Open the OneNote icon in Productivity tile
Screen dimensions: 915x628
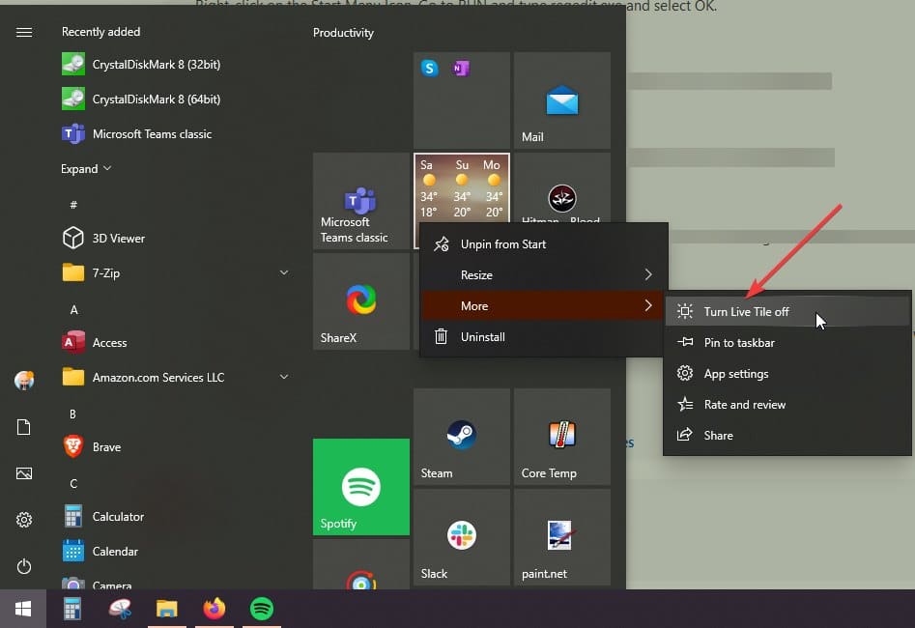pyautogui.click(x=461, y=69)
